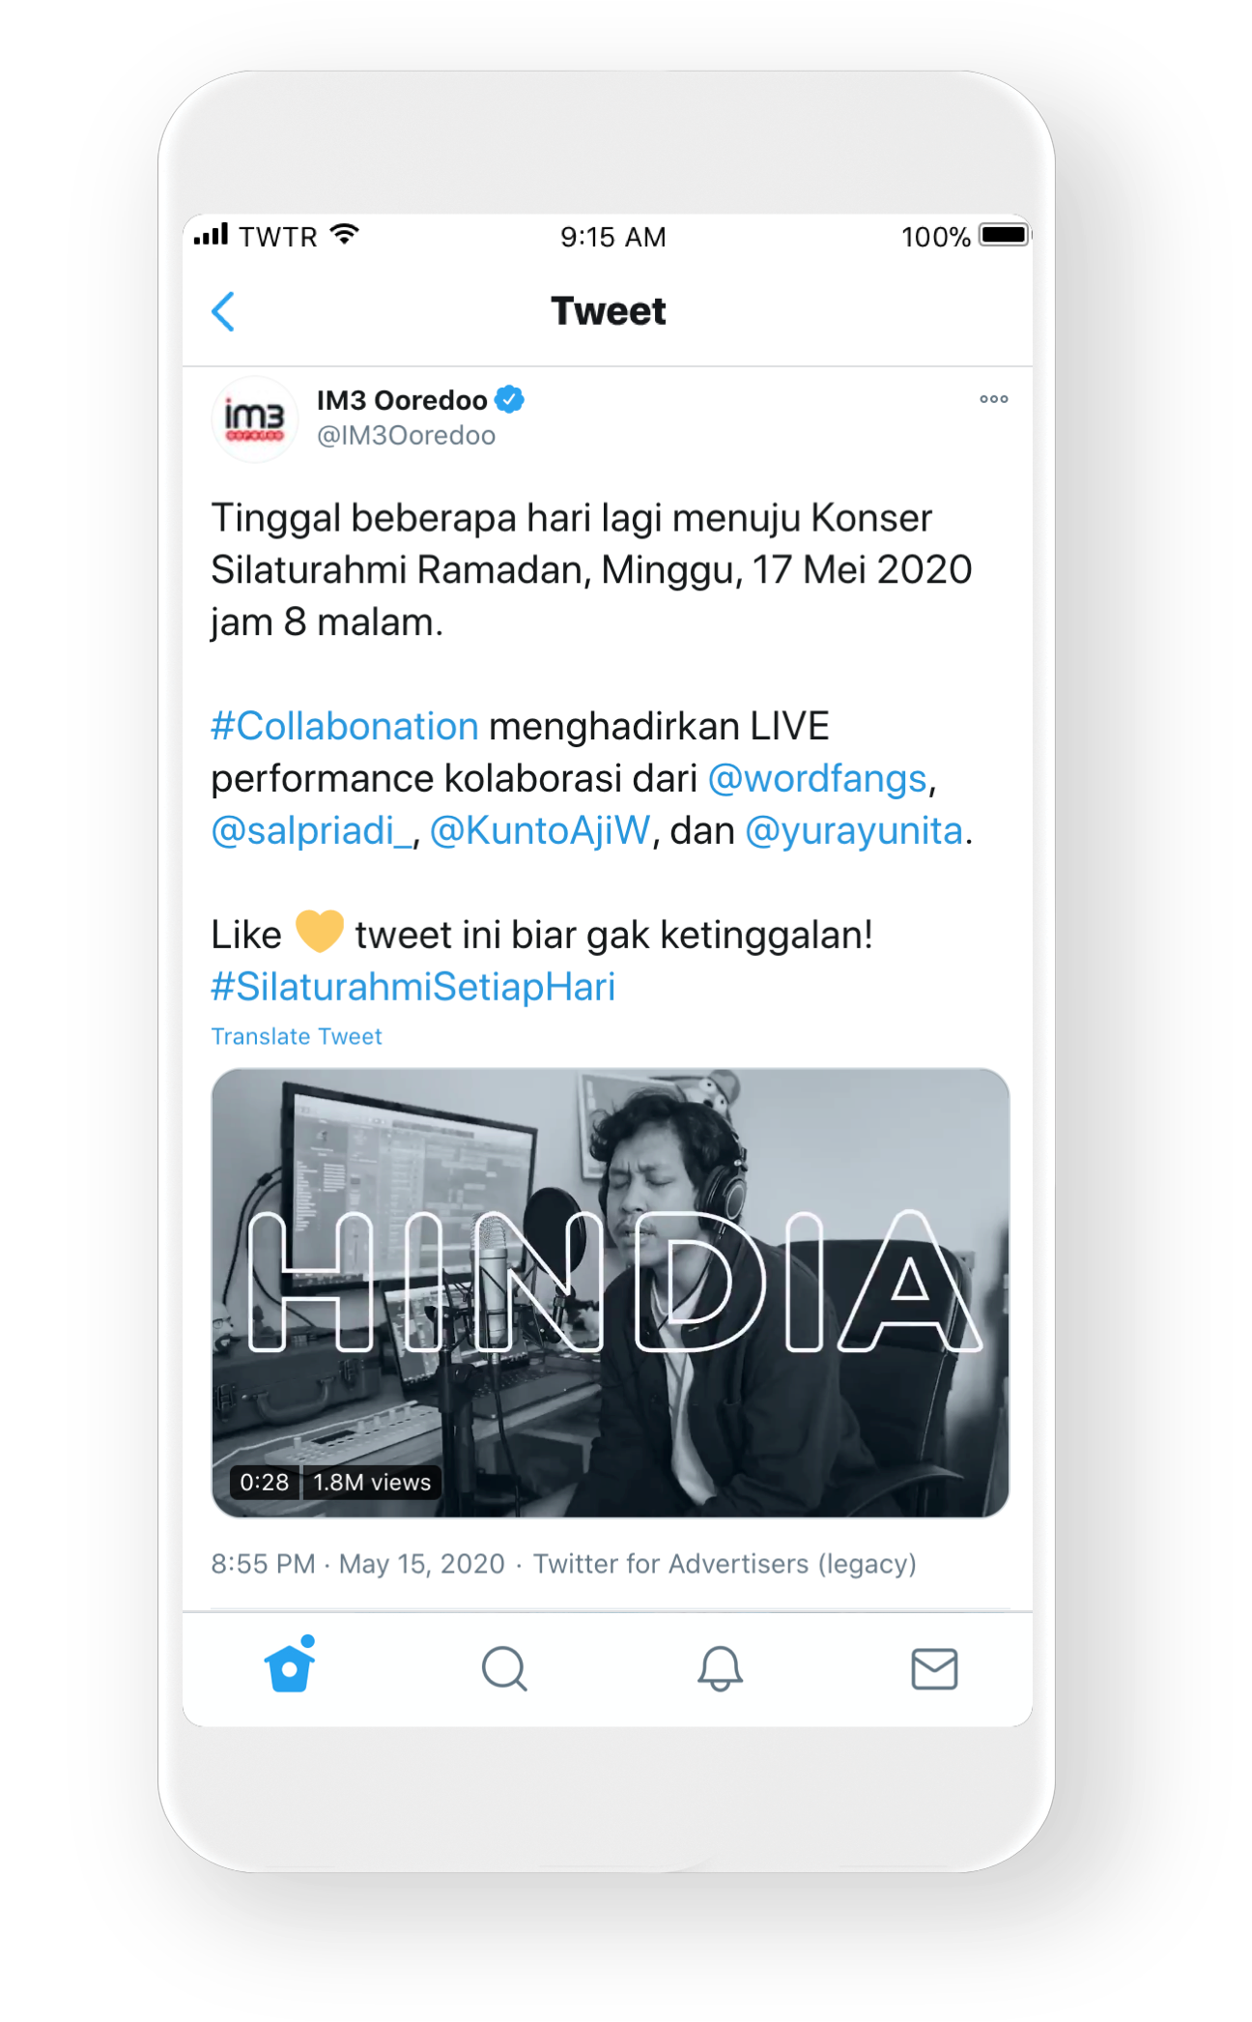Tap the blue verified badge
Image resolution: width=1252 pixels, height=2022 pixels.
tap(510, 399)
